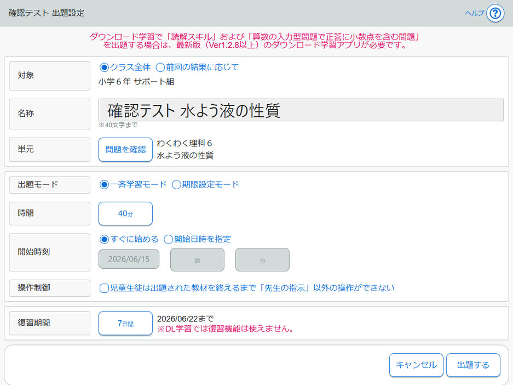
Task: Click the ヘルプ link text
Action: [474, 13]
